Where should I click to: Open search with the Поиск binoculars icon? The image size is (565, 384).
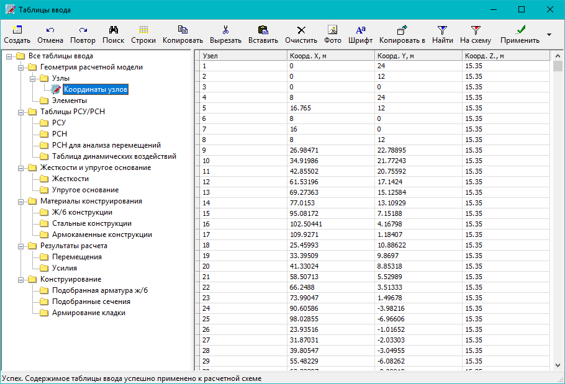tap(113, 30)
